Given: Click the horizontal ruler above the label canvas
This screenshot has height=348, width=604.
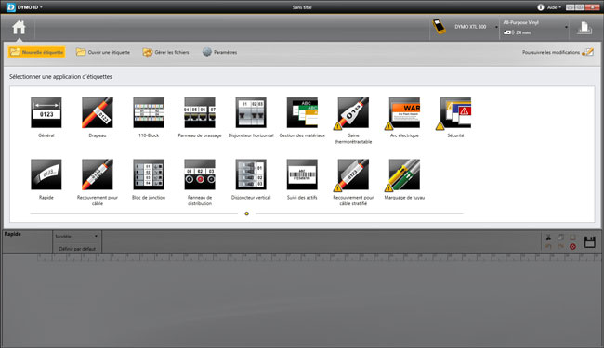Looking at the screenshot, I should tap(319, 258).
